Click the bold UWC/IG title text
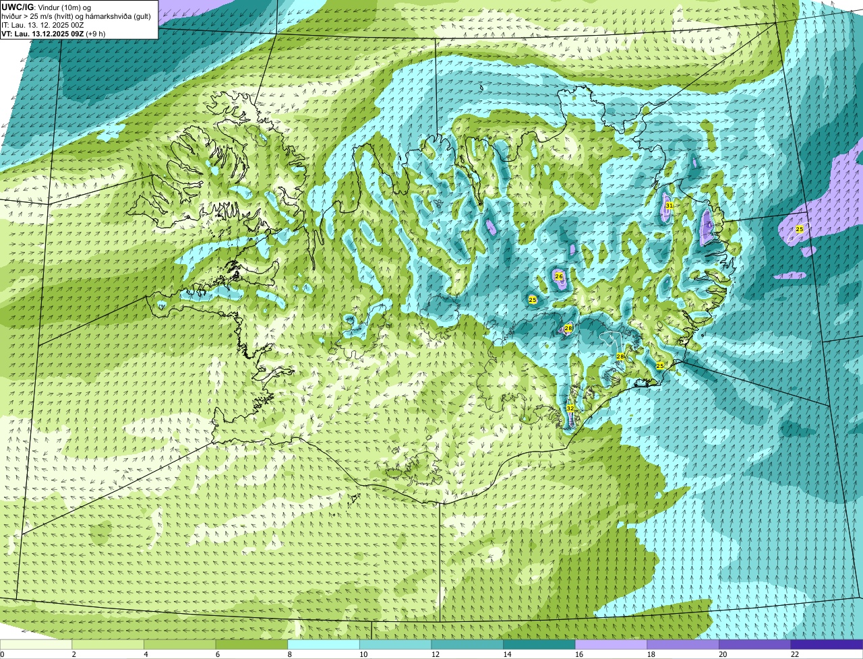The height and width of the screenshot is (659, 863). 18,7
